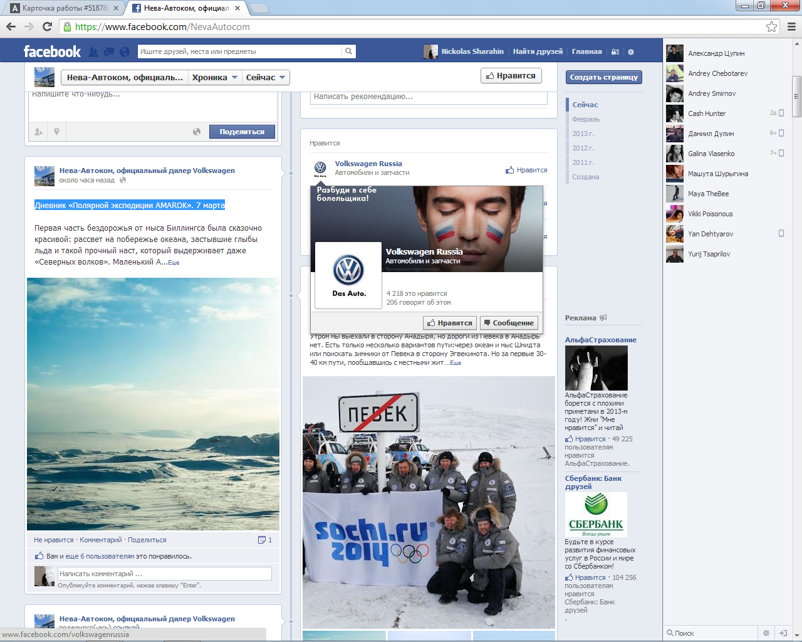
Task: Select Февраль in timeline navigation
Action: 586,119
